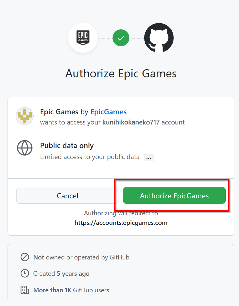Click the EpicGames organization avatar
The width and height of the screenshot is (239, 306).
(x=25, y=116)
